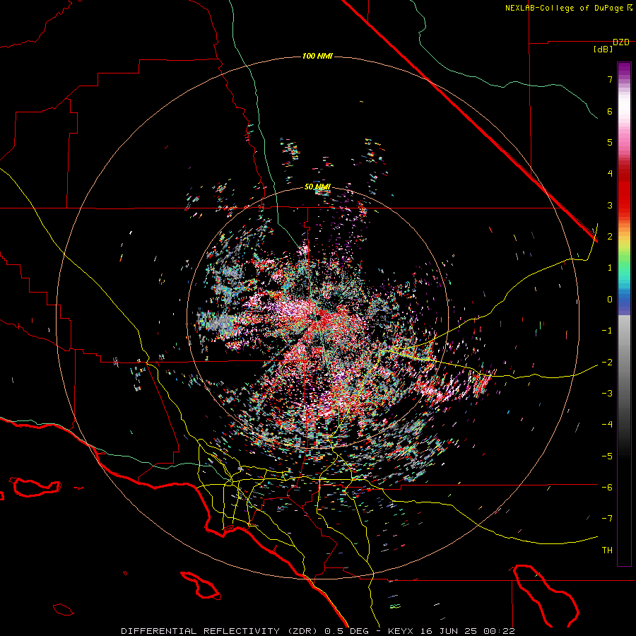The image size is (636, 636).
Task: Select the 5 value on the dB scale
Action: (610, 142)
